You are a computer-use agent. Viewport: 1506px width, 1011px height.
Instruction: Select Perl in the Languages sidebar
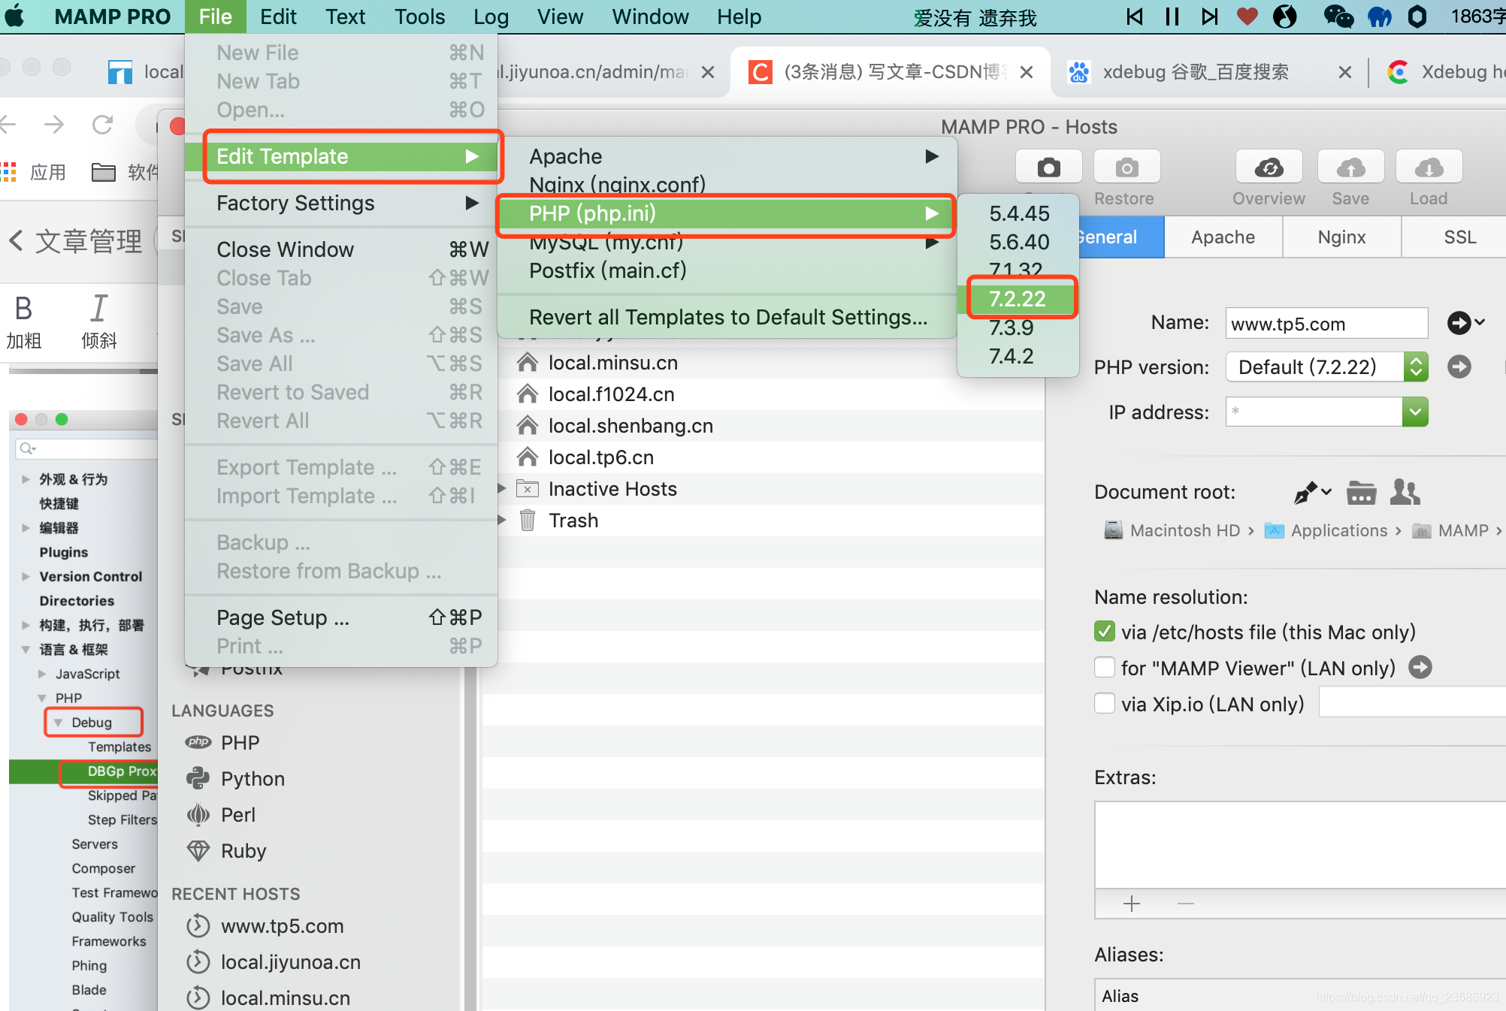(x=237, y=815)
